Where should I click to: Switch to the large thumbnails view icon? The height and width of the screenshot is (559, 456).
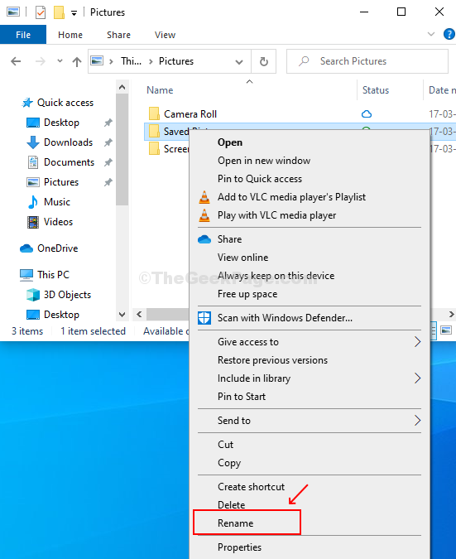click(x=446, y=330)
